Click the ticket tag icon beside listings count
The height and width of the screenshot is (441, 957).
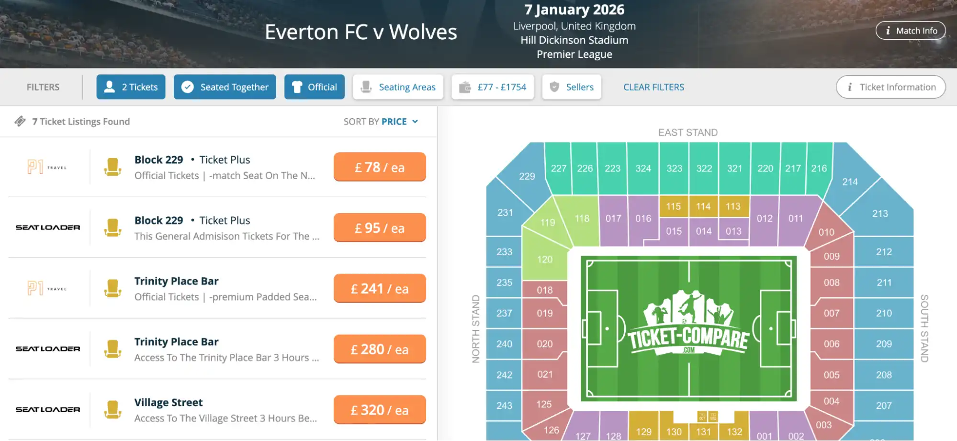20,122
